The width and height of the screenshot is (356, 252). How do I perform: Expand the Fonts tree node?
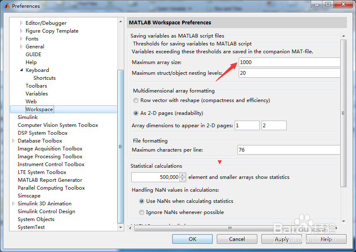pyautogui.click(x=21, y=38)
